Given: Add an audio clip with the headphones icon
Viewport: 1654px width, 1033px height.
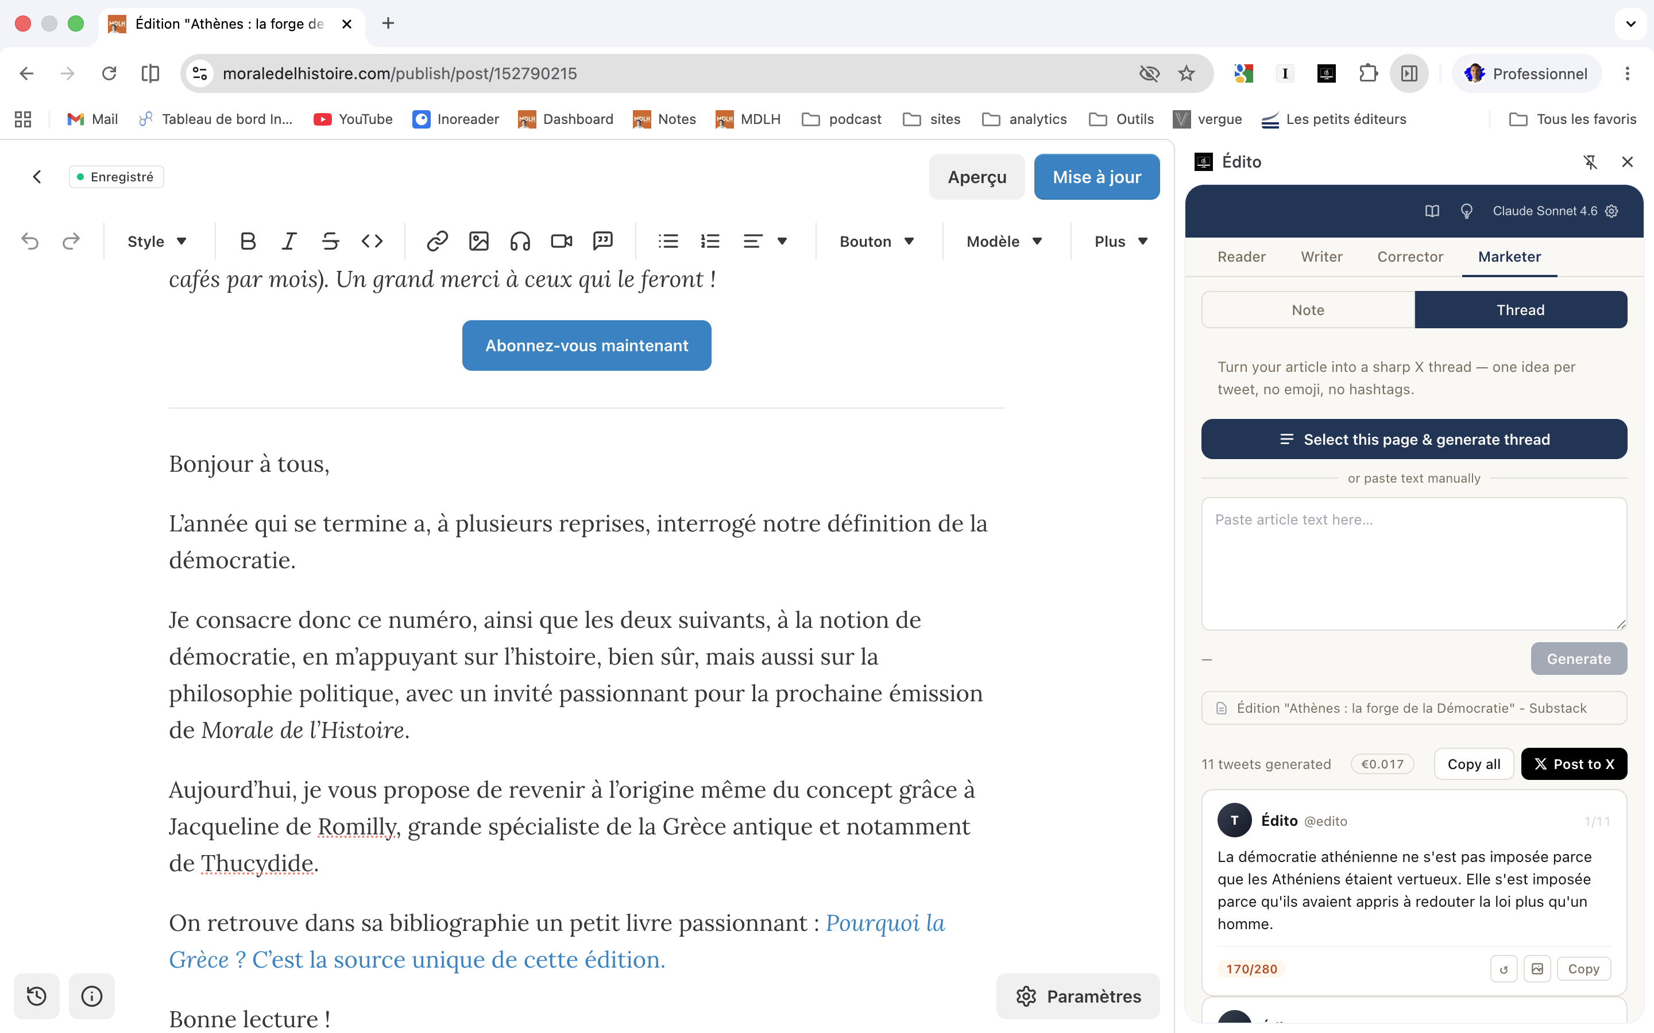Looking at the screenshot, I should pyautogui.click(x=520, y=241).
